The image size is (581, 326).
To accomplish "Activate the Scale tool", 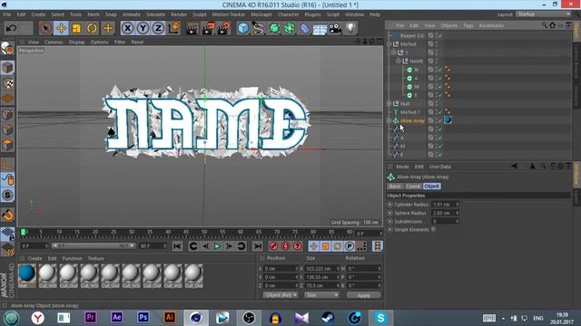I will tap(76, 28).
